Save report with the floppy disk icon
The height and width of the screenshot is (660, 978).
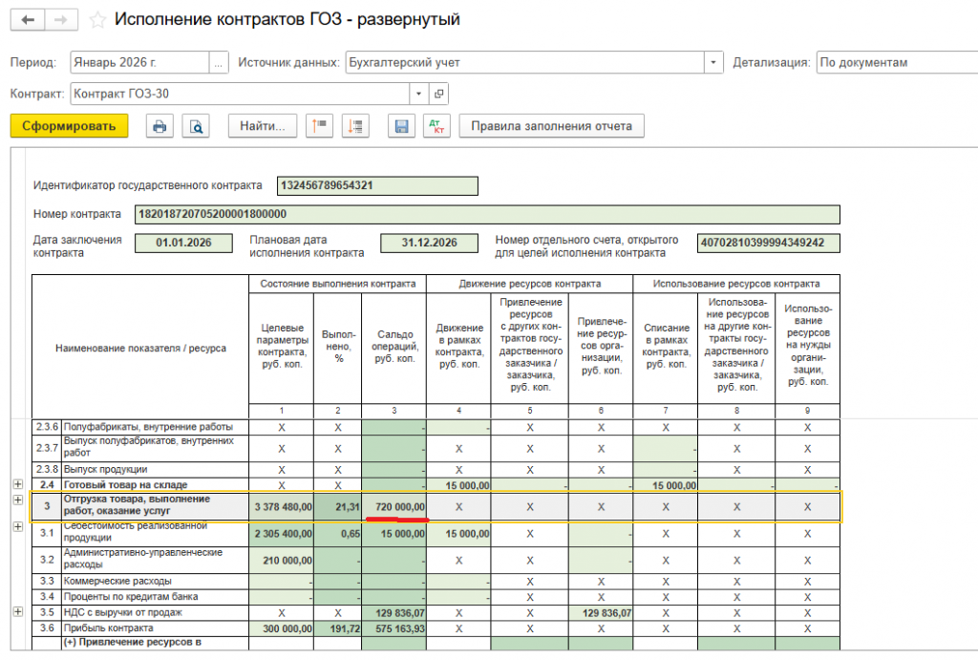tap(402, 126)
